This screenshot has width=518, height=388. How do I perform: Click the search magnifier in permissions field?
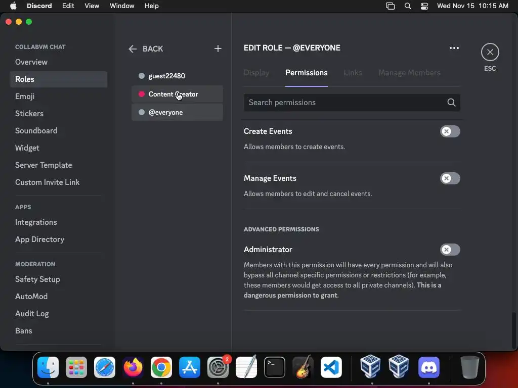click(451, 103)
